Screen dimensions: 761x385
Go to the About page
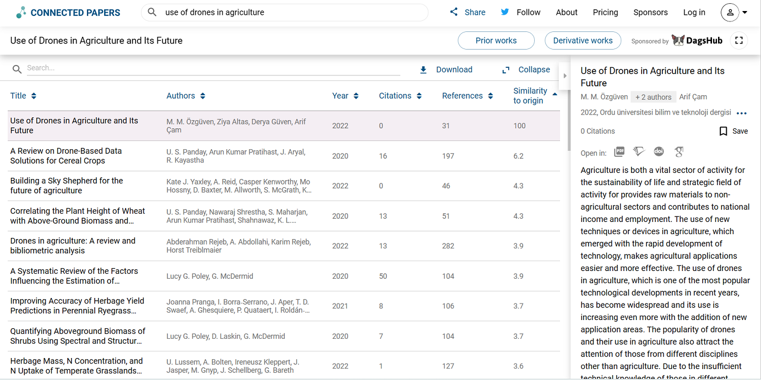pos(567,13)
